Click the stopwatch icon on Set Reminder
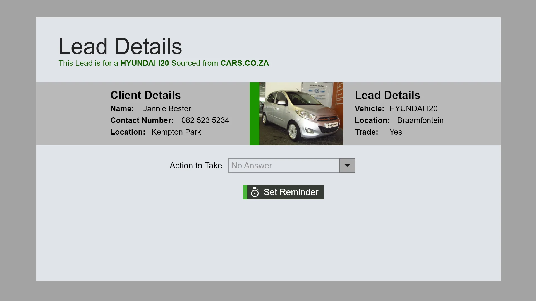Screen dimensions: 536x301 click(255, 192)
